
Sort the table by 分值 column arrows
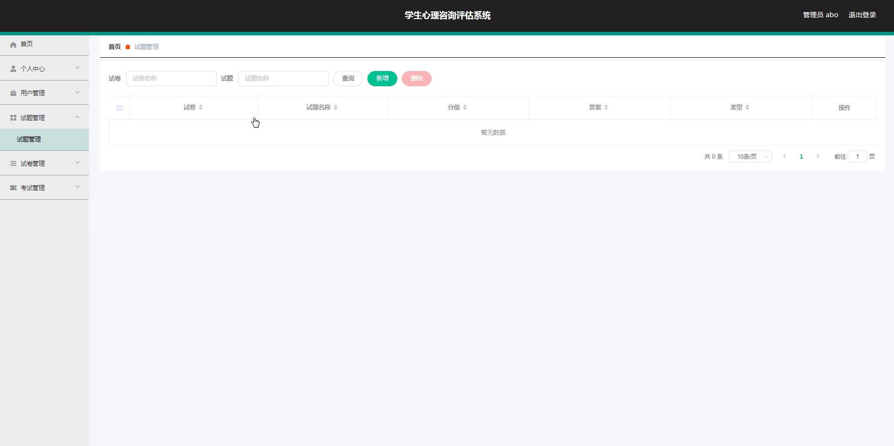465,108
